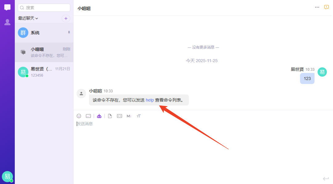Toggle the TT text formatting mode
The width and height of the screenshot is (333, 184).
(139, 116)
